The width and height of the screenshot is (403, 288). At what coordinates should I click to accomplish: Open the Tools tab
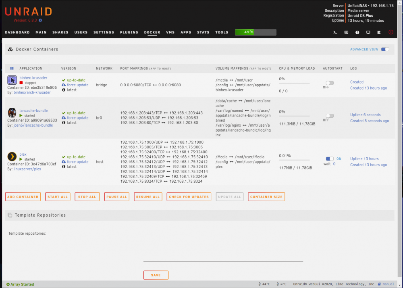[x=222, y=32]
